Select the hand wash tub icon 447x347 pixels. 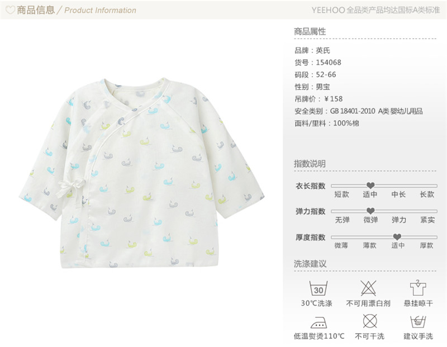418,322
